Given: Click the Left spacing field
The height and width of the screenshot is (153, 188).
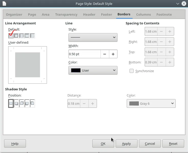Looking at the screenshot, I should [151, 31].
